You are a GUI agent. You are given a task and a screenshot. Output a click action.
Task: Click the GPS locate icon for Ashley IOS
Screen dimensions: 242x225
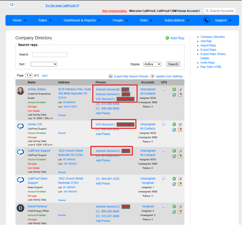click(164, 124)
